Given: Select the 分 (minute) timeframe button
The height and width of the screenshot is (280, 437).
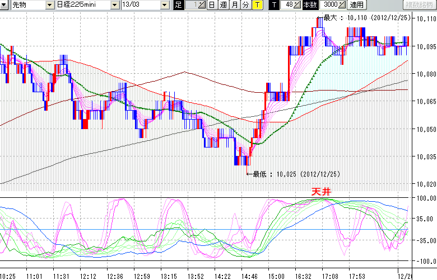Looking at the screenshot, I should (x=245, y=5).
